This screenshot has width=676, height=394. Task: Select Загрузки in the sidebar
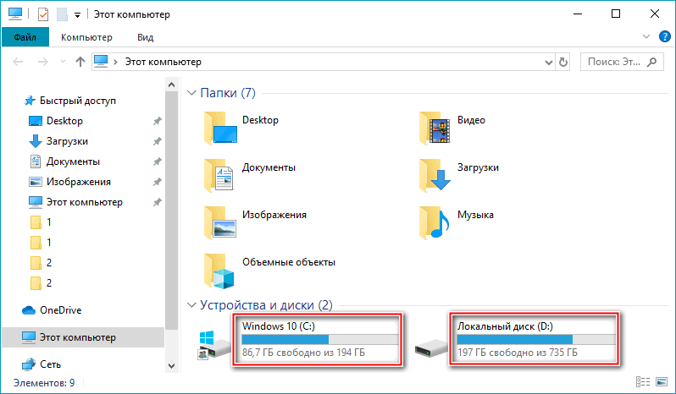[x=67, y=141]
